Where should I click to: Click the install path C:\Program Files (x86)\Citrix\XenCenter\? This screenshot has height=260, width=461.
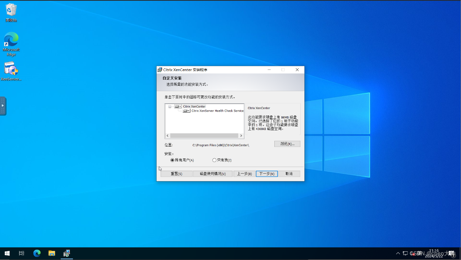pyautogui.click(x=221, y=145)
